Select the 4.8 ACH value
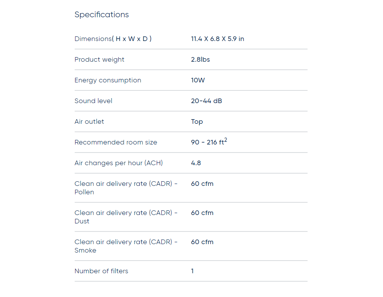The height and width of the screenshot is (297, 383). pos(196,163)
